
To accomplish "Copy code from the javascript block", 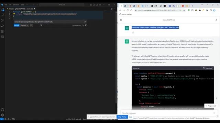I will (x=207, y=68).
